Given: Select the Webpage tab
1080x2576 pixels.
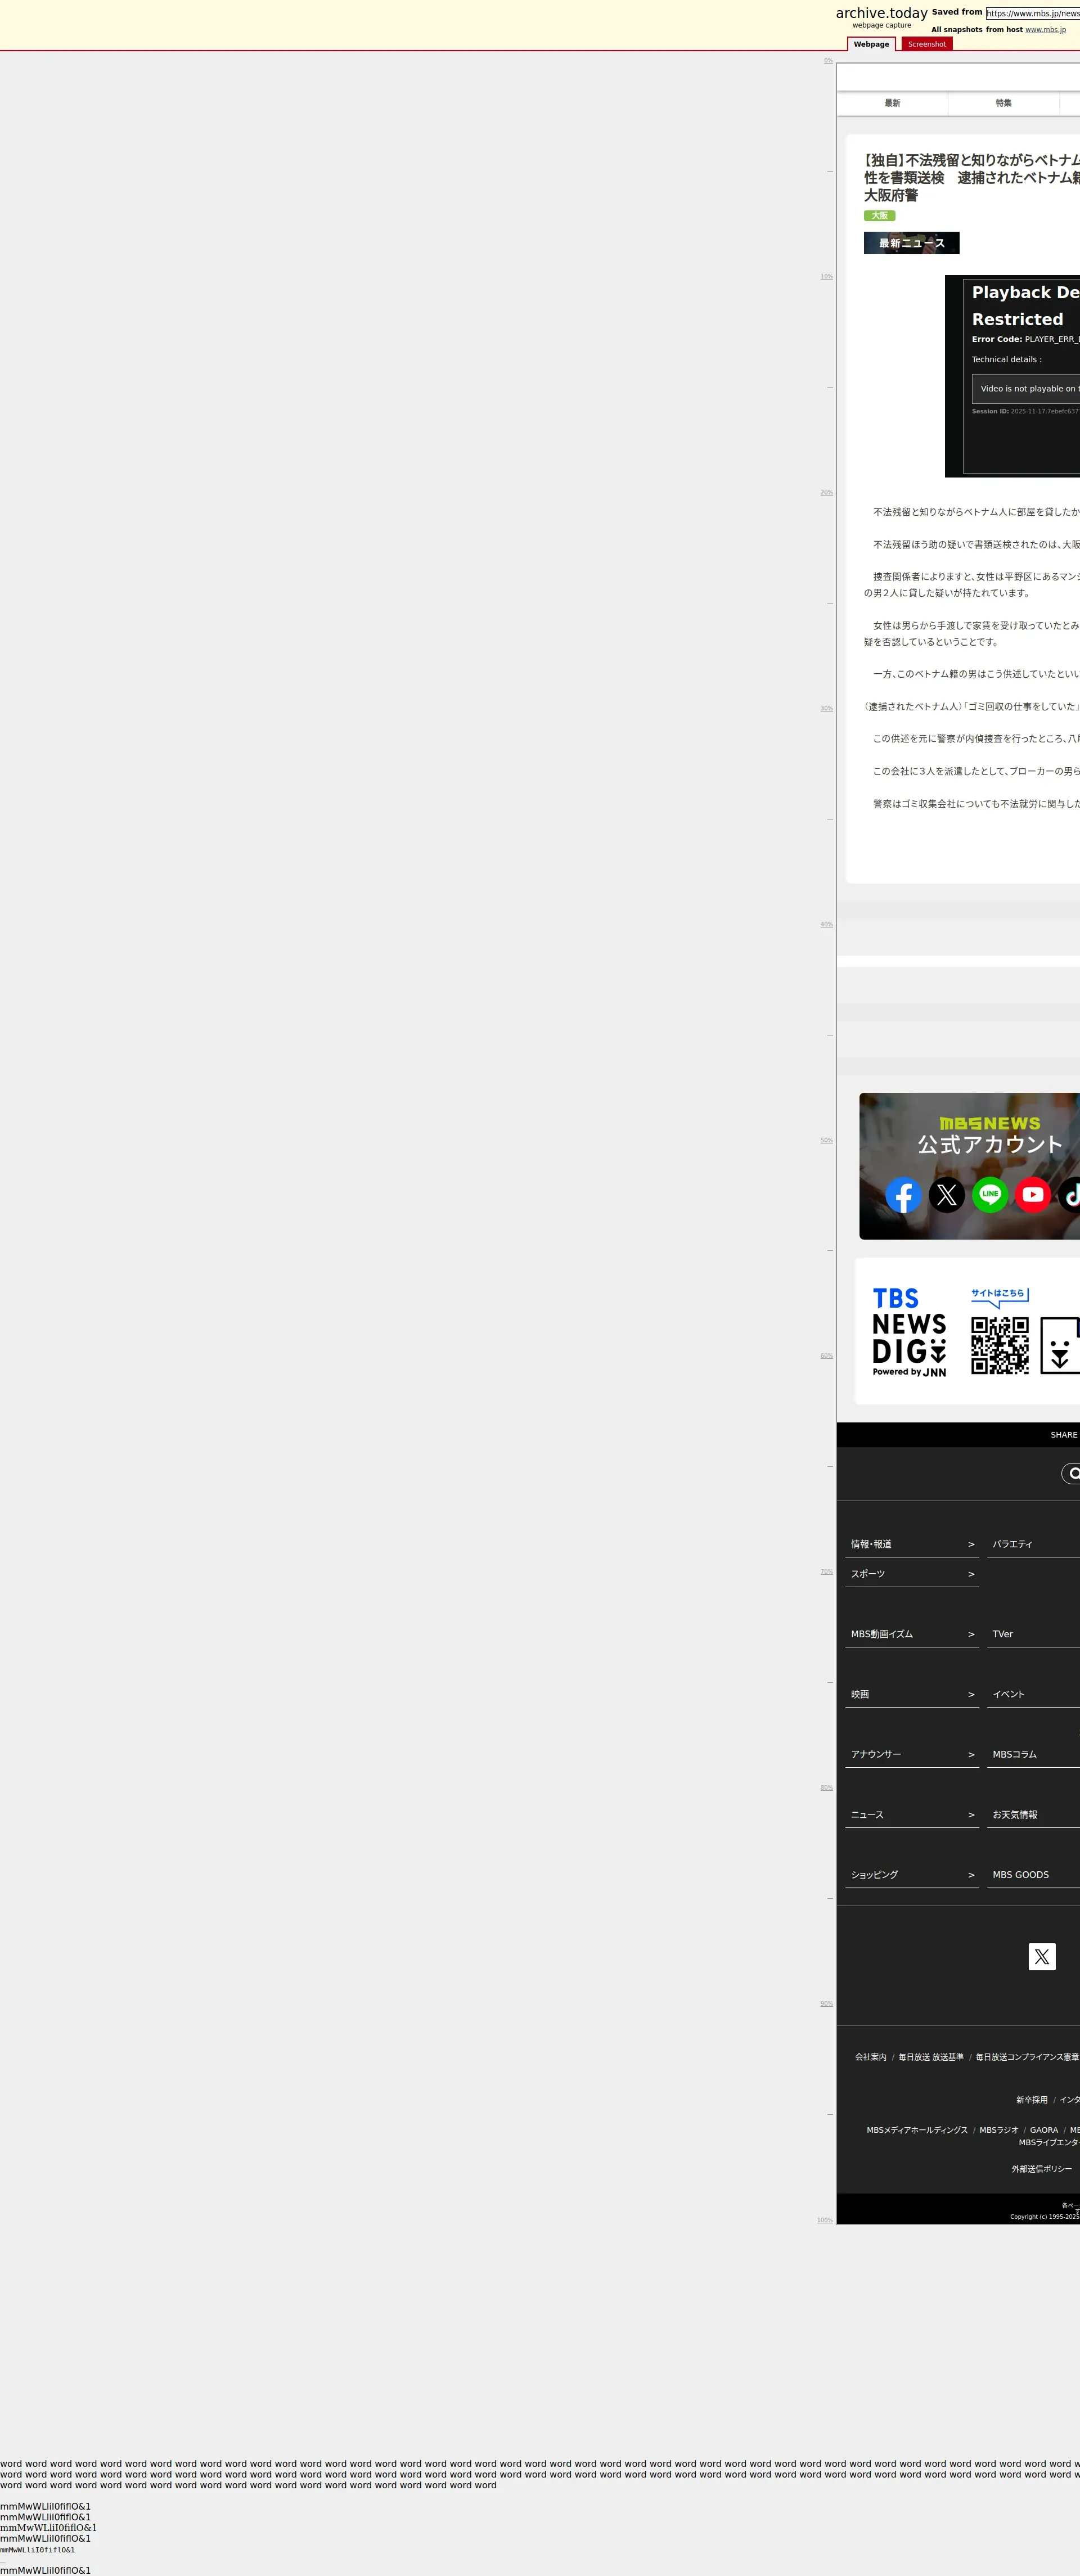Looking at the screenshot, I should click(x=871, y=44).
